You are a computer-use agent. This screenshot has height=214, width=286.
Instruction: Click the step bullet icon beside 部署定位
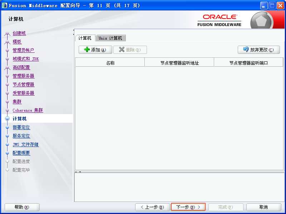pos(7,127)
